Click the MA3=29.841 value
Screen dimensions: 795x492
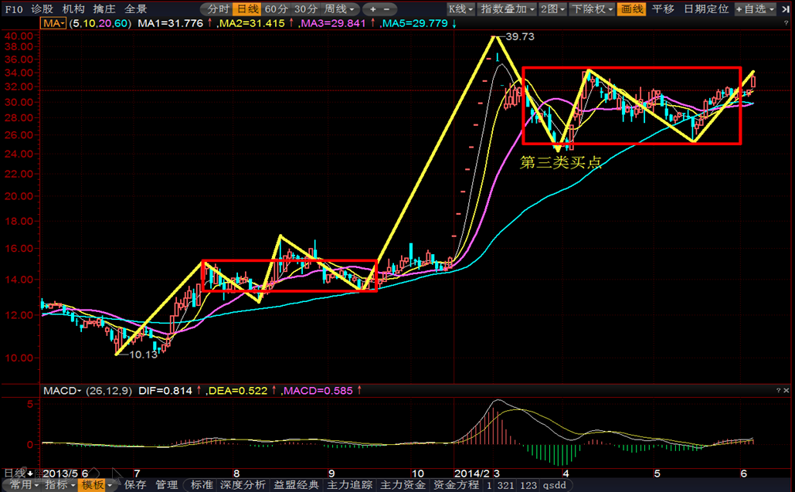tap(332, 23)
